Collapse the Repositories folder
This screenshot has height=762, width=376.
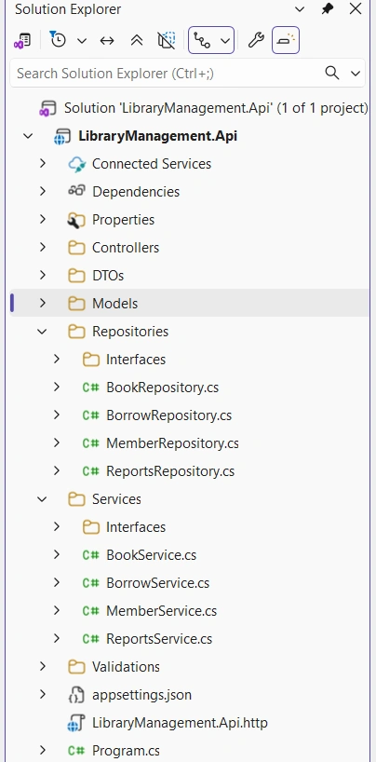[x=43, y=332]
